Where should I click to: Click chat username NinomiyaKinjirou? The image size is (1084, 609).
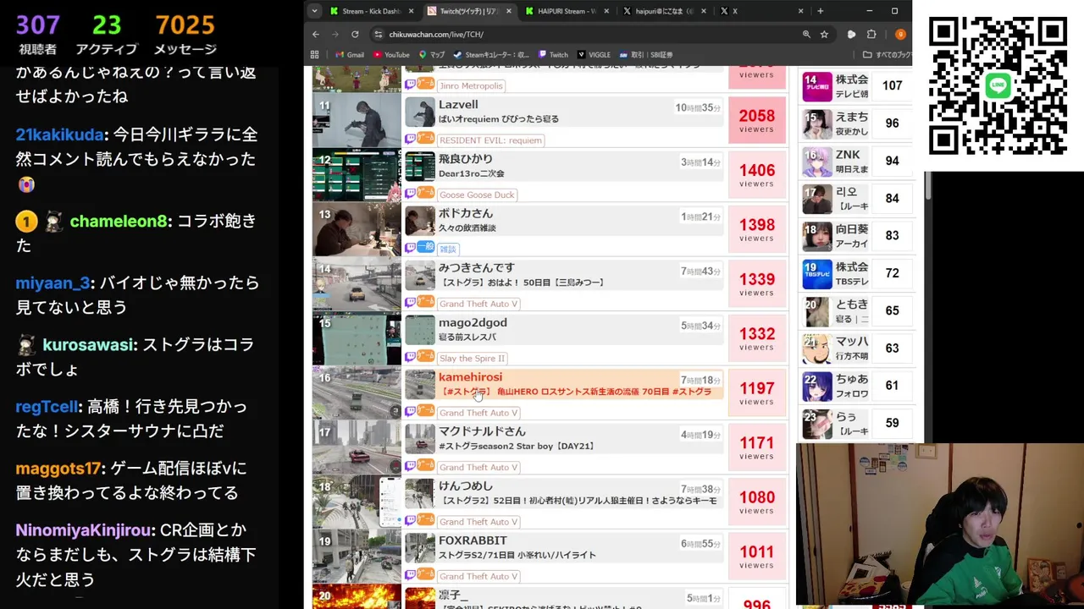[83, 530]
